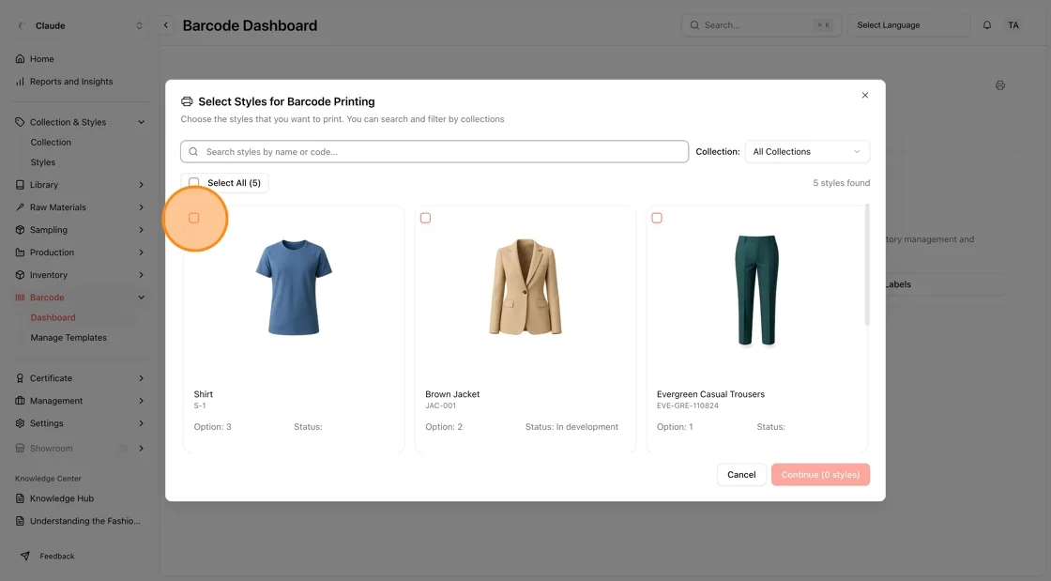Click magnifier icon in styles search field
This screenshot has height=581, width=1051.
pos(193,152)
